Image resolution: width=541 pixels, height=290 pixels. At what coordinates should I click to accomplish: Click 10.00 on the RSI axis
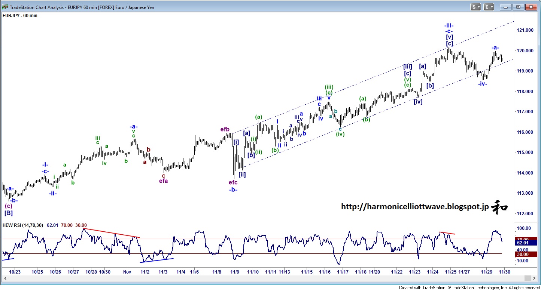tap(523, 261)
